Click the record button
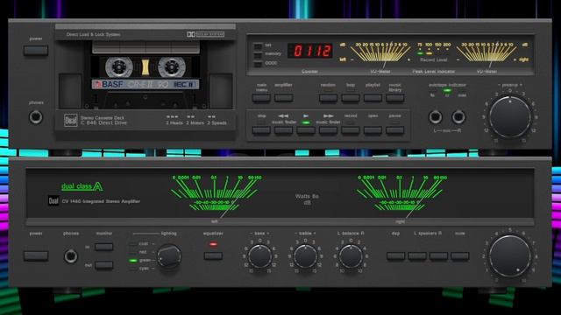561x315 pixels. coord(351,130)
